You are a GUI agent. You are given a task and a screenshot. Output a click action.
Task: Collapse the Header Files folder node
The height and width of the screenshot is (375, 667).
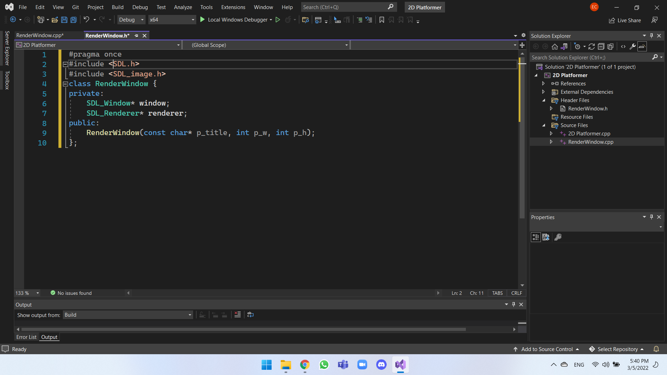544,100
